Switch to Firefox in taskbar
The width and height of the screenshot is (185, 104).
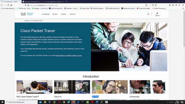(x=73, y=102)
